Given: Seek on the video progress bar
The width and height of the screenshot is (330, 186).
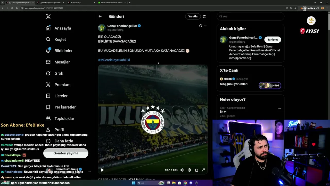Looking at the screenshot, I should [x=153, y=164].
